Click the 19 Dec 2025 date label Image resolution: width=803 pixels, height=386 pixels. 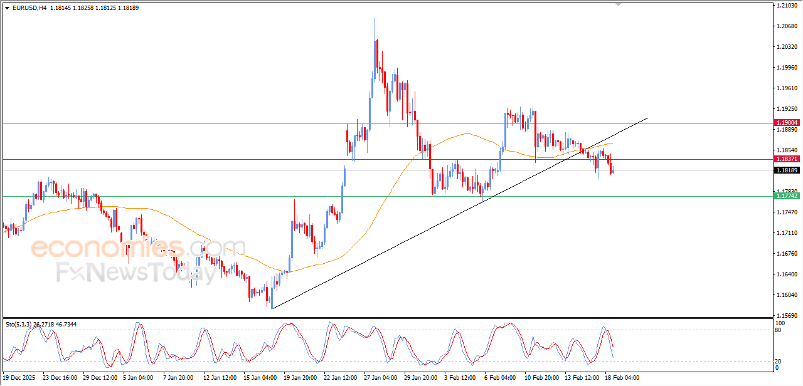pos(19,378)
